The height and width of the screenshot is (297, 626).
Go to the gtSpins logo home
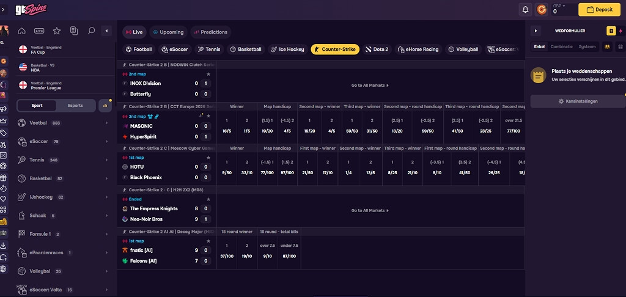31,10
